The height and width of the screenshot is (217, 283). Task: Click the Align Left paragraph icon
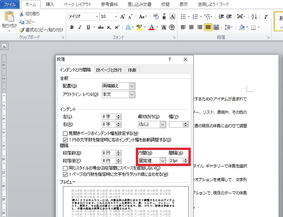click(x=183, y=27)
